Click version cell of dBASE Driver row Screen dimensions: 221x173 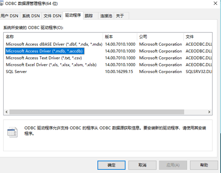point(120,44)
